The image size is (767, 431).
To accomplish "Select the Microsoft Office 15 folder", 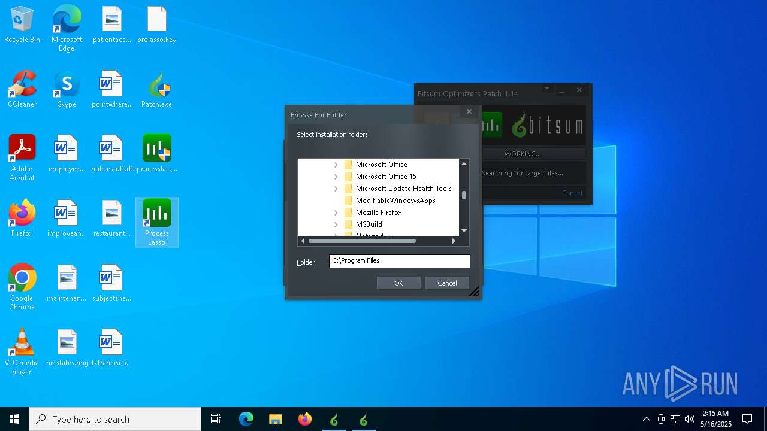I will pyautogui.click(x=386, y=177).
